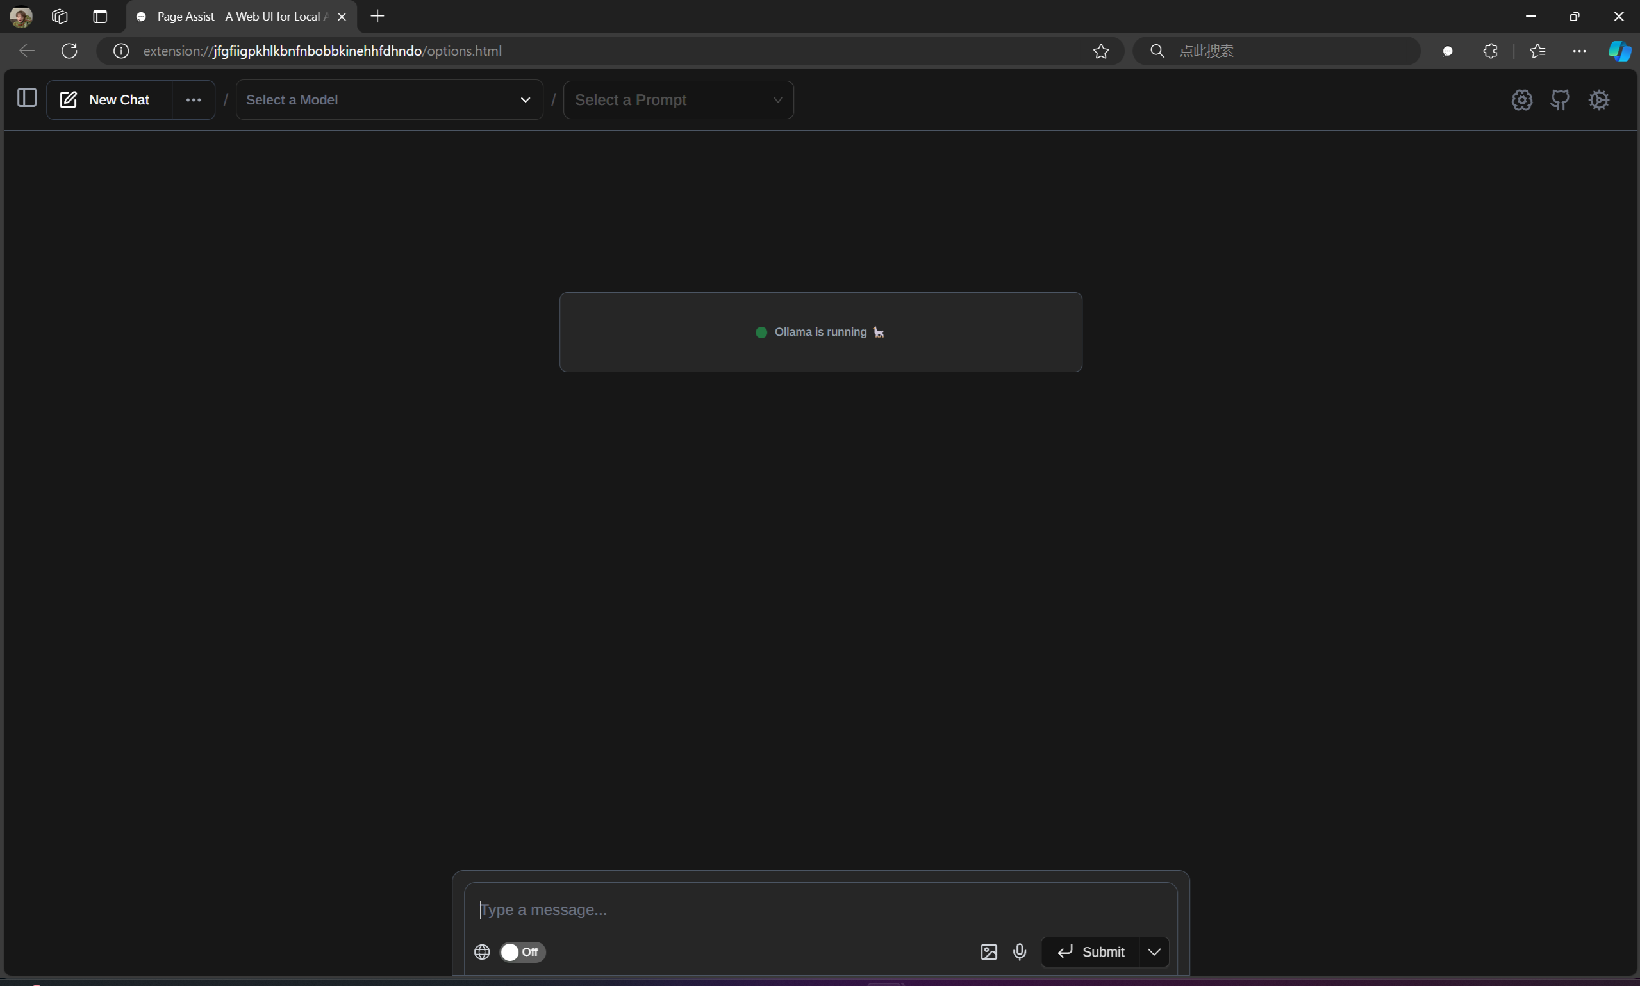1640x986 pixels.
Task: Open the Copilot sidebar icon
Action: pyautogui.click(x=1619, y=51)
